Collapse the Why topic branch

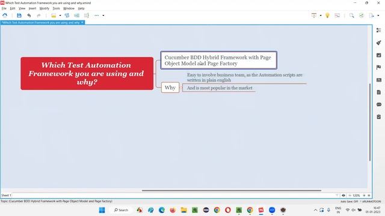pyautogui.click(x=181, y=88)
